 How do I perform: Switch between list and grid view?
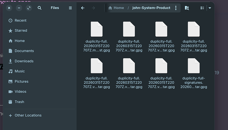(x=202, y=8)
